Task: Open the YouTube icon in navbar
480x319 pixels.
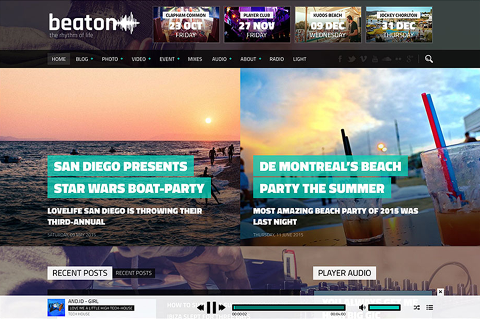Action: (x=375, y=59)
